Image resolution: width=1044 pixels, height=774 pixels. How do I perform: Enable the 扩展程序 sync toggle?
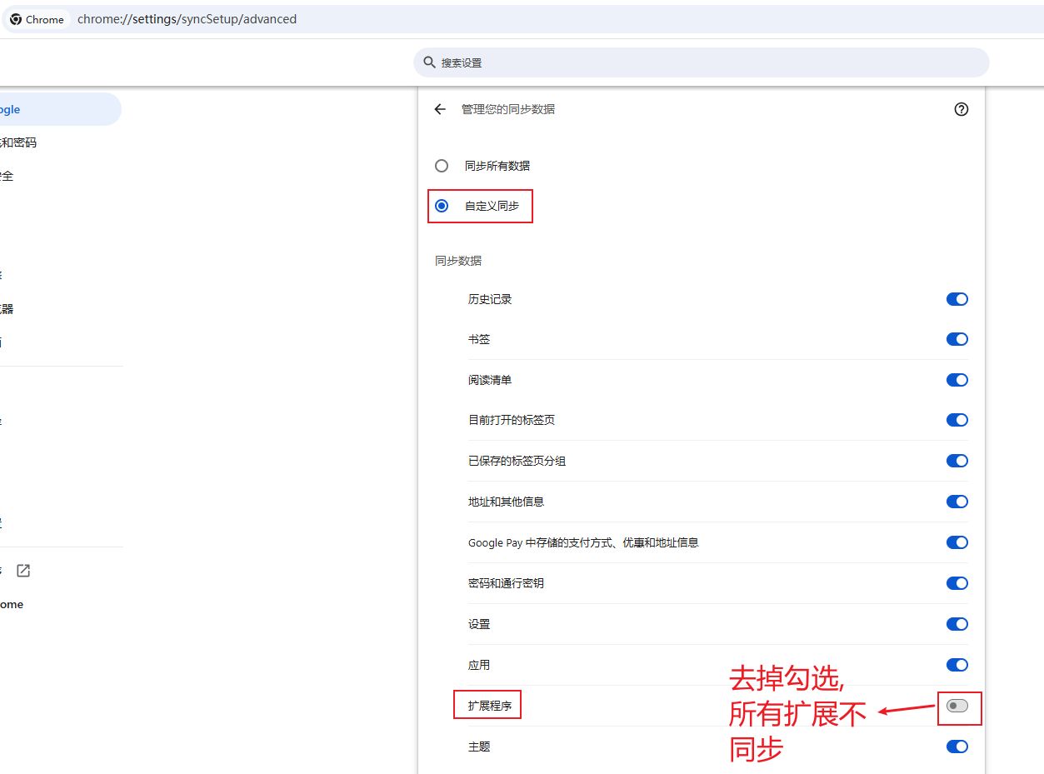pyautogui.click(x=957, y=706)
